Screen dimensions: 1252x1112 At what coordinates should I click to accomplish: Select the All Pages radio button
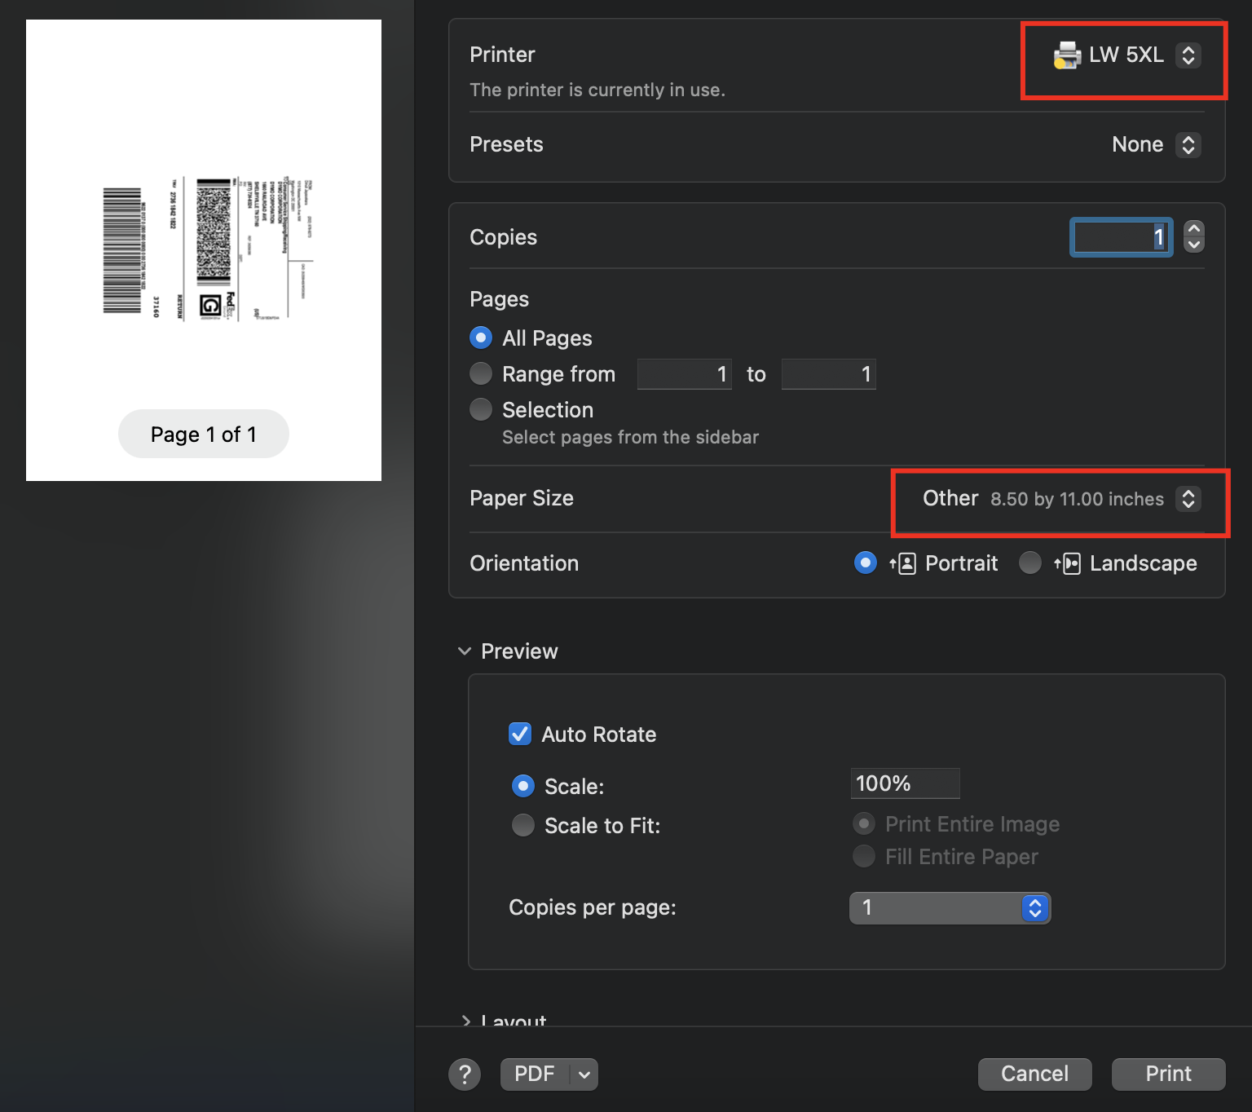pyautogui.click(x=481, y=338)
